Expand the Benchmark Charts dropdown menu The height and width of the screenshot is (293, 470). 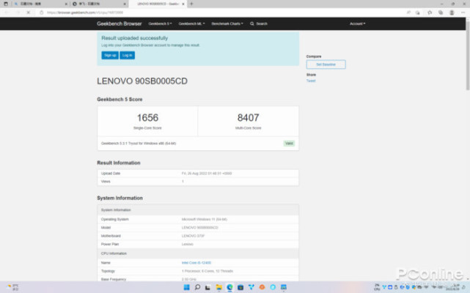(227, 23)
